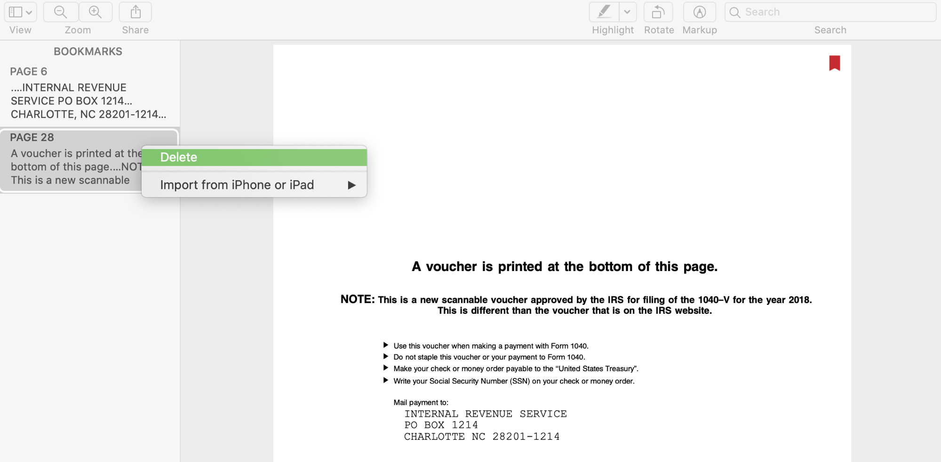Click the Zoom In magnifier icon
The height and width of the screenshot is (462, 941).
point(96,12)
